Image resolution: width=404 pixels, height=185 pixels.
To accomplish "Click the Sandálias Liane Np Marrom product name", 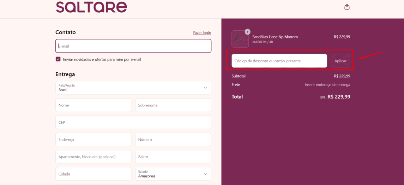I will pos(275,37).
